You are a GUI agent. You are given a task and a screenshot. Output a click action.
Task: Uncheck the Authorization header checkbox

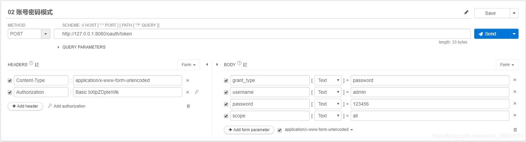(x=10, y=92)
